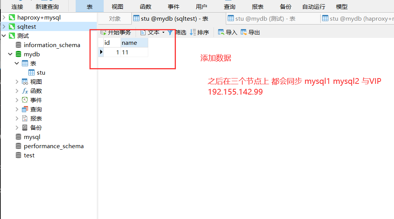The width and height of the screenshot is (394, 219).
Task: Open the 连接 (Connection) menu
Action: [x=17, y=7]
